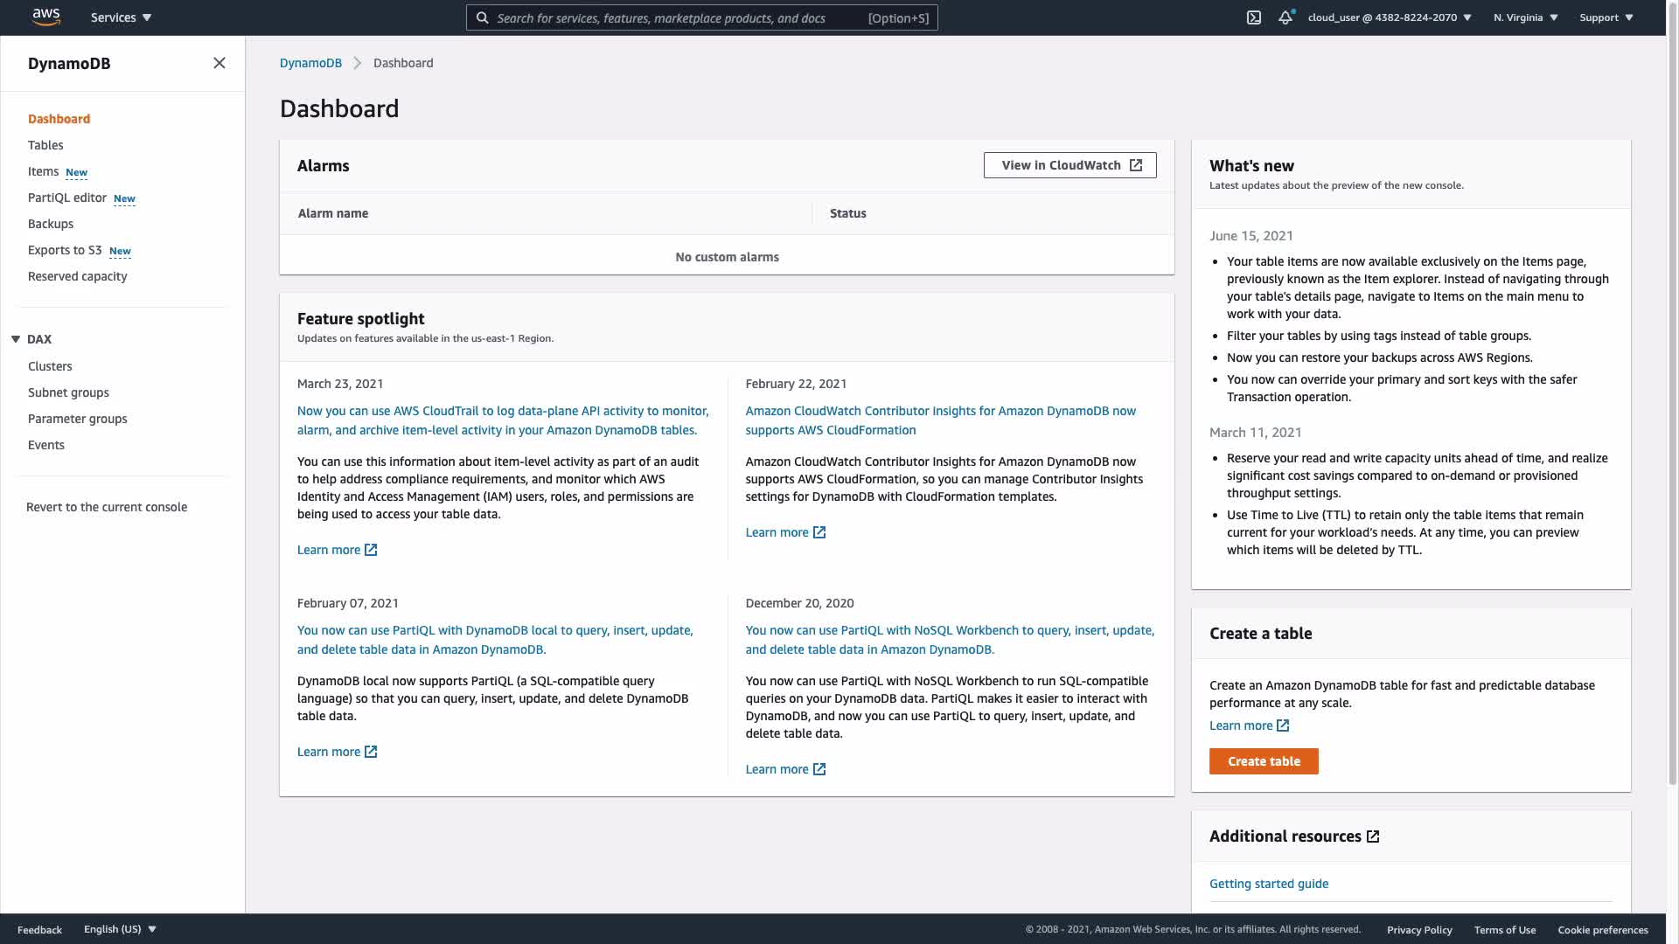
Task: Click Revert to the current console
Action: coord(107,507)
